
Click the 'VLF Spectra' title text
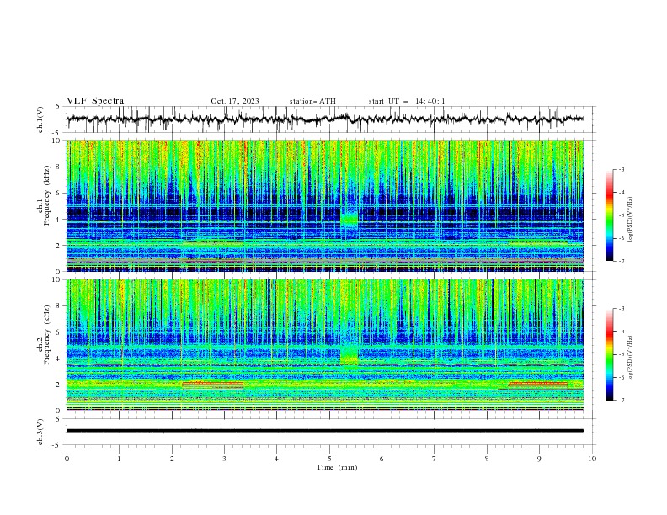tap(95, 101)
